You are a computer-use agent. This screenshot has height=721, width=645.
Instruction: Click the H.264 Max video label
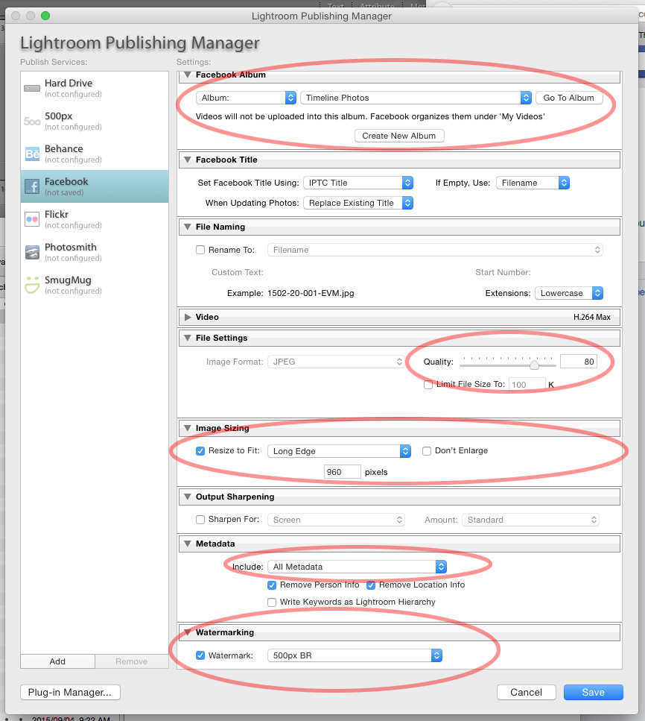pyautogui.click(x=592, y=318)
